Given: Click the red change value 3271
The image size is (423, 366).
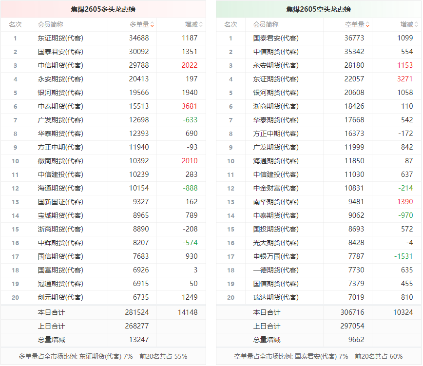Looking at the screenshot, I should click(405, 79).
